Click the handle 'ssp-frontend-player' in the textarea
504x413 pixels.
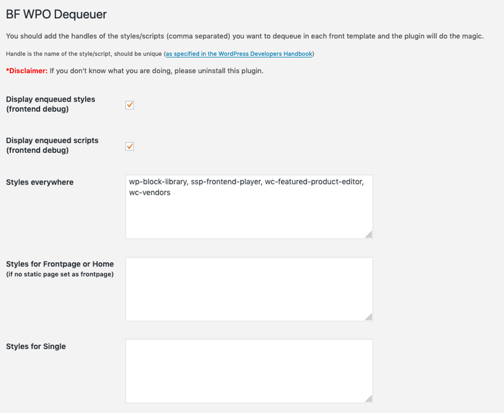click(x=226, y=182)
